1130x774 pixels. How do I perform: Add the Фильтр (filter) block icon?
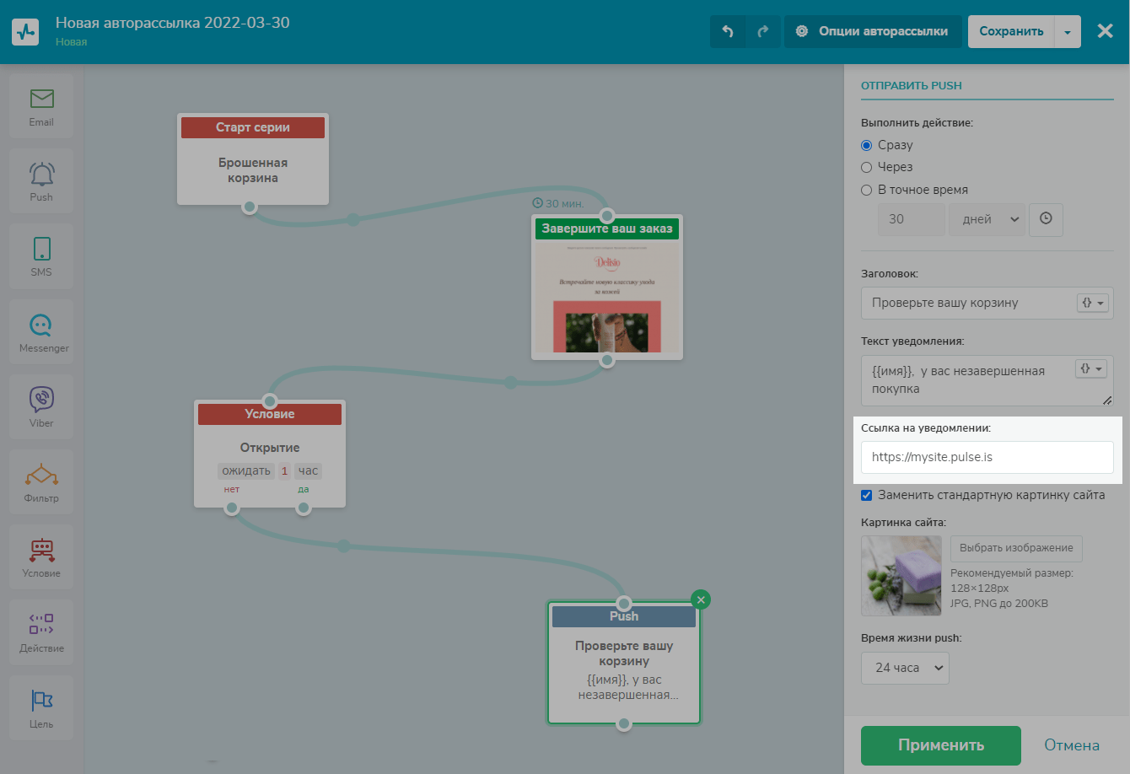[x=41, y=476]
